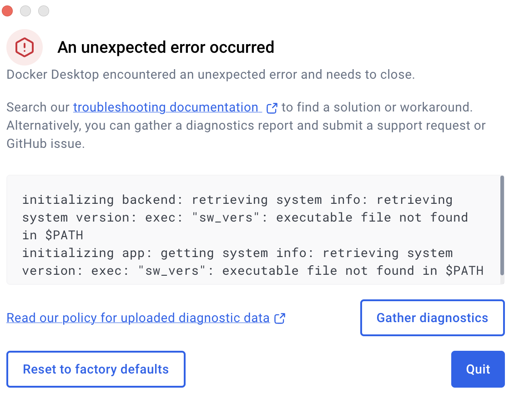Image resolution: width=514 pixels, height=394 pixels.
Task: Click the 'Alternatively, you can gather' sentence
Action: pos(246,126)
